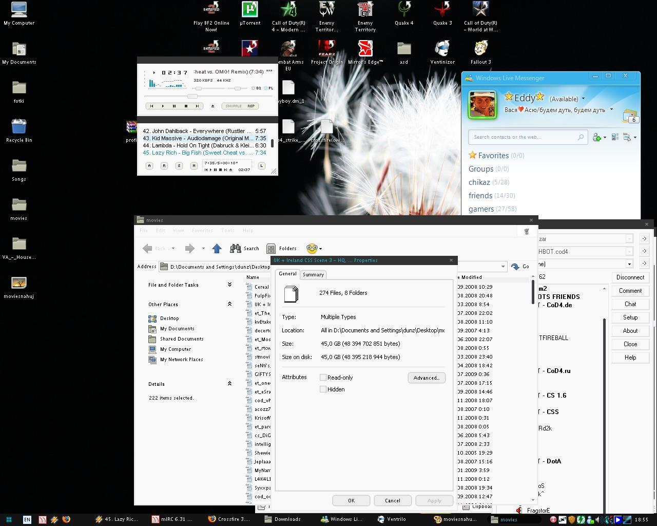Open playlist List (L) menu button
This screenshot has height=526, width=657.
coord(262,165)
